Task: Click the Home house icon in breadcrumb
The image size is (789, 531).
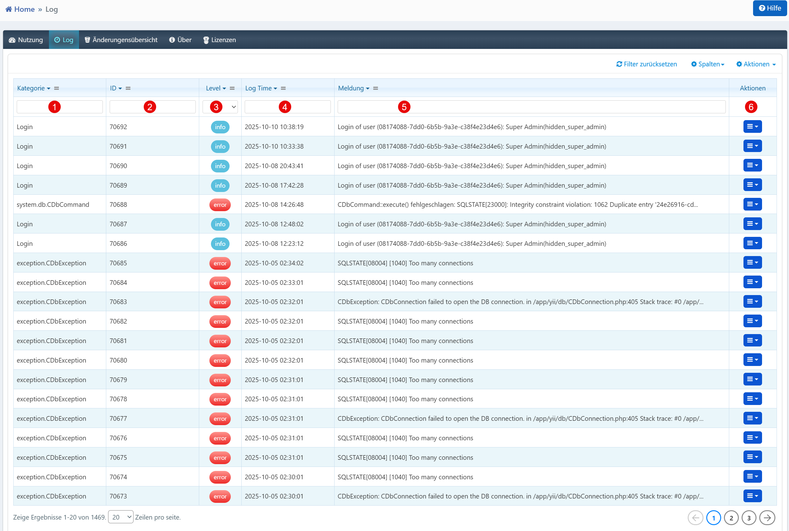Action: (x=8, y=9)
